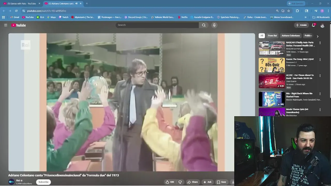Click the magnifier search button
Image resolution: width=331 pixels, height=186 pixels.
(x=204, y=25)
